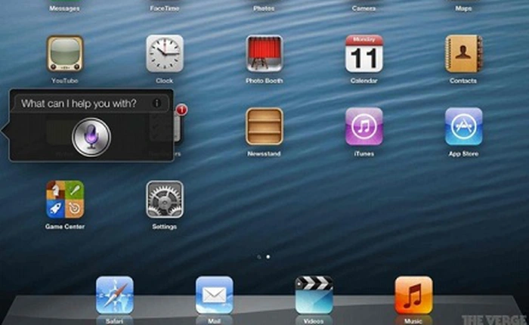Open the Contacts app

pos(463,54)
